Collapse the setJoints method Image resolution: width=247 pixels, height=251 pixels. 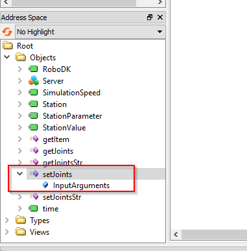coord(20,174)
